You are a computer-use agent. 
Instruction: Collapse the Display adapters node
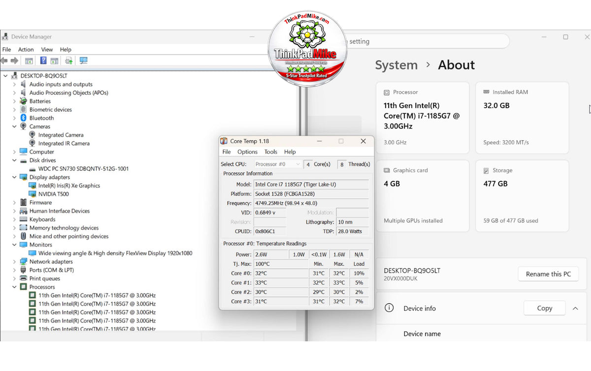[x=14, y=177]
